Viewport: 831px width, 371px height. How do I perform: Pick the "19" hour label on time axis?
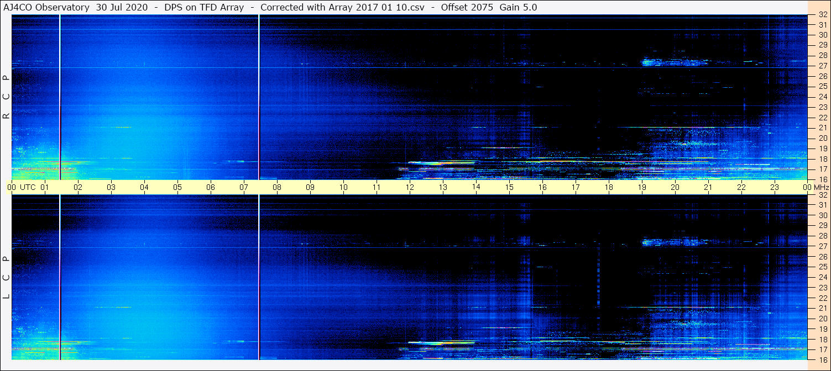click(x=642, y=187)
